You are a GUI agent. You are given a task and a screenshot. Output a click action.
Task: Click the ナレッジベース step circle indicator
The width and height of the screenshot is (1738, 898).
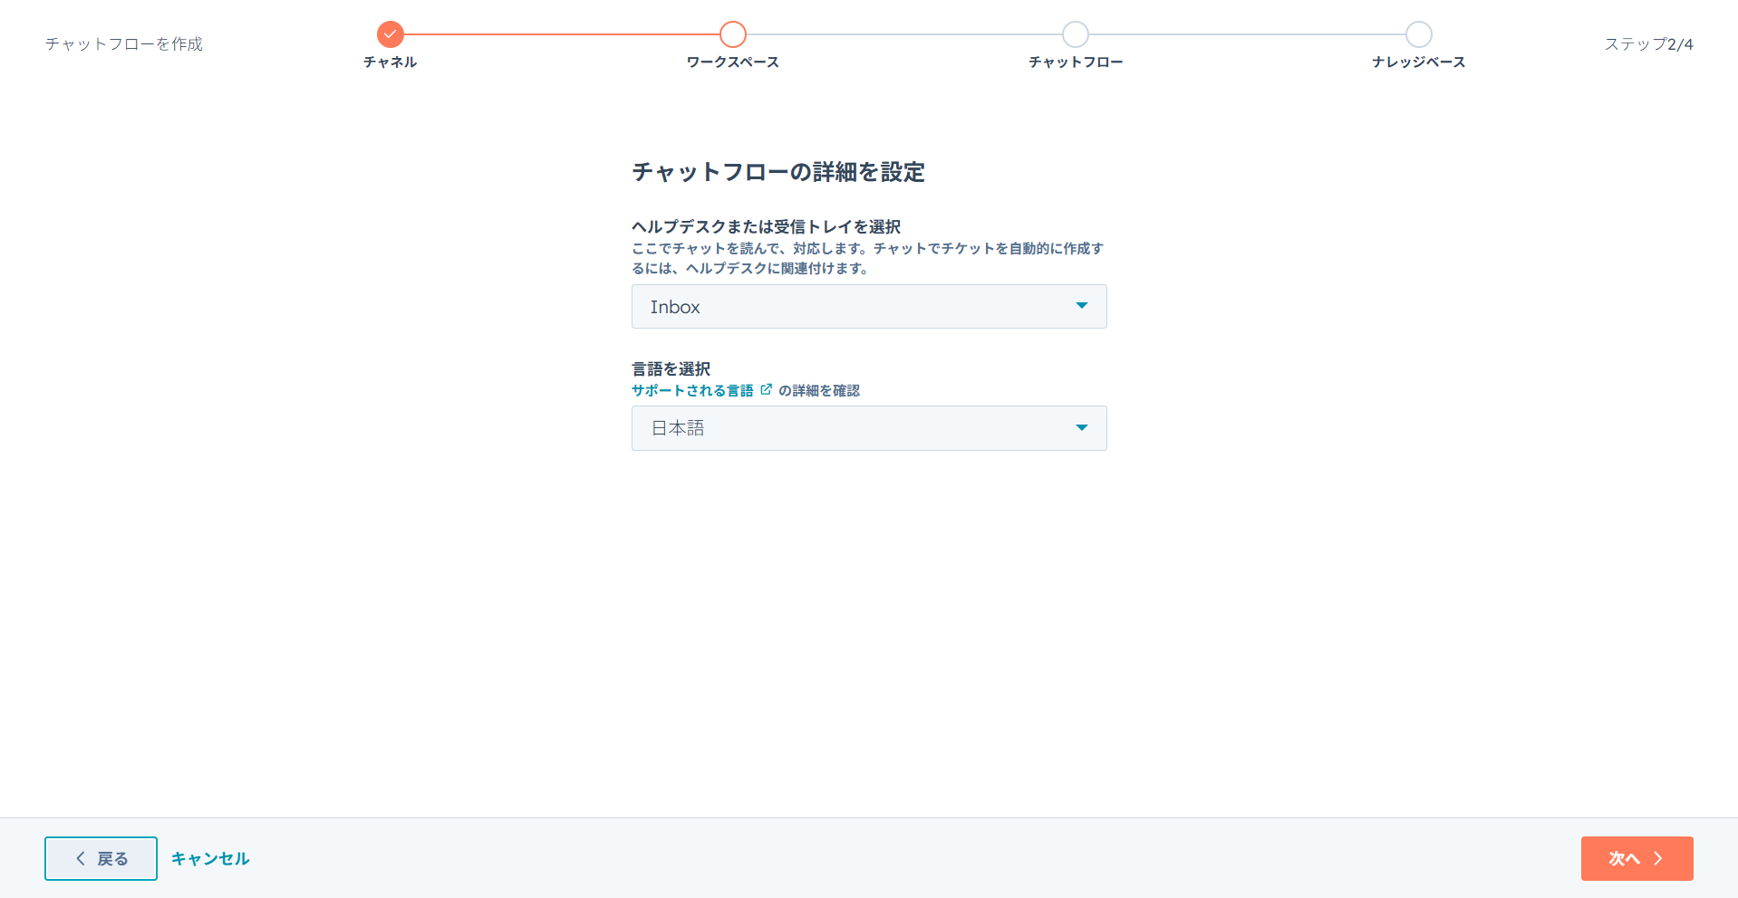(1418, 34)
